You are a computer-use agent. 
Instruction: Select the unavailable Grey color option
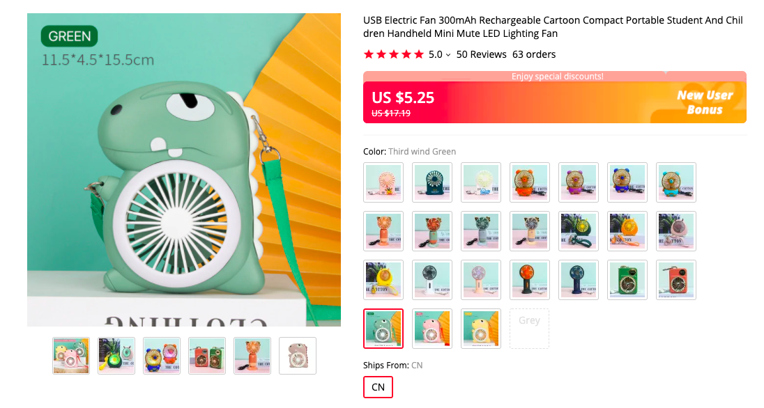[530, 328]
